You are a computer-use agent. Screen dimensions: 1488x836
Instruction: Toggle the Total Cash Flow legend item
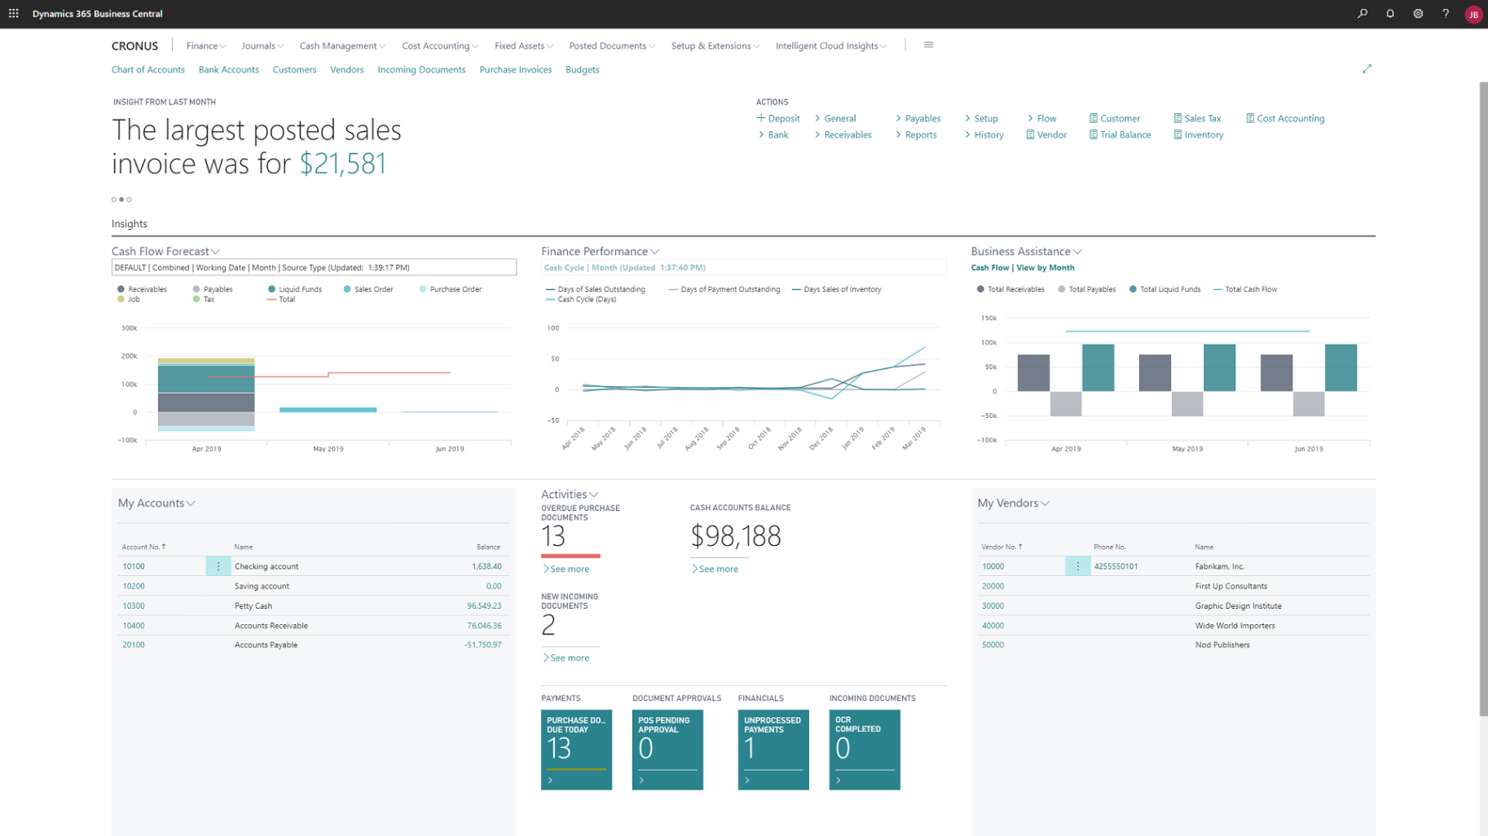(x=1245, y=289)
